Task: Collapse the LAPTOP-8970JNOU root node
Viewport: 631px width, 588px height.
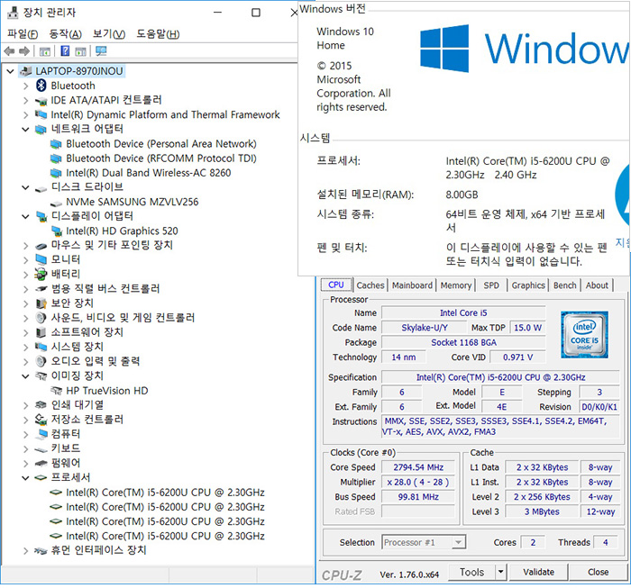Action: (x=11, y=71)
